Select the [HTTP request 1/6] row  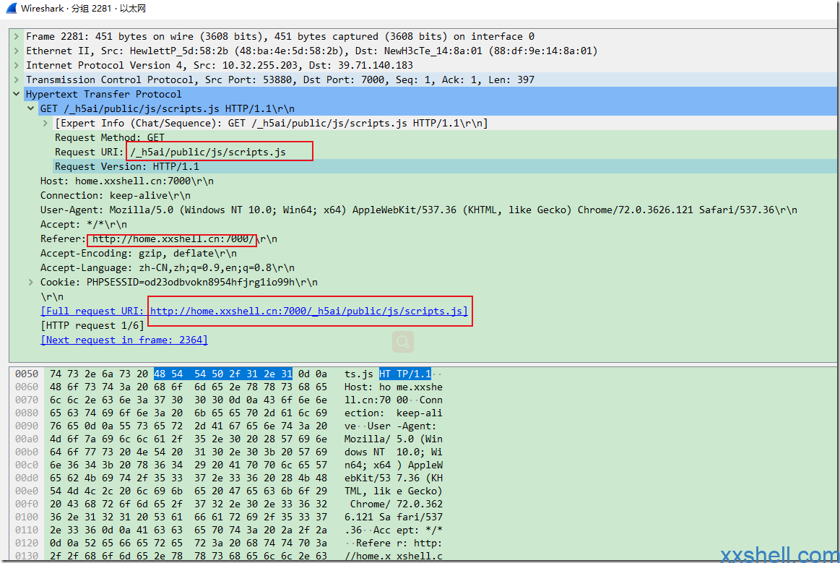[92, 326]
